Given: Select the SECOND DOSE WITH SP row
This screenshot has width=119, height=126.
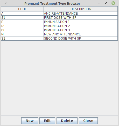Looking at the screenshot, I should point(59,39).
